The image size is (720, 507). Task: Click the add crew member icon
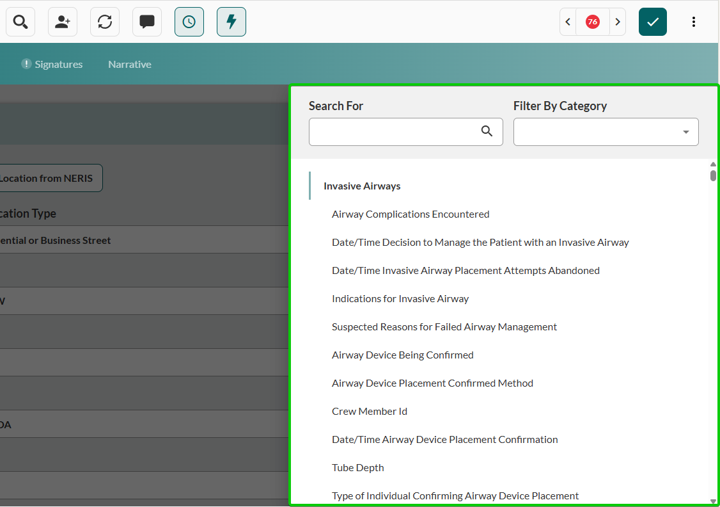[62, 21]
